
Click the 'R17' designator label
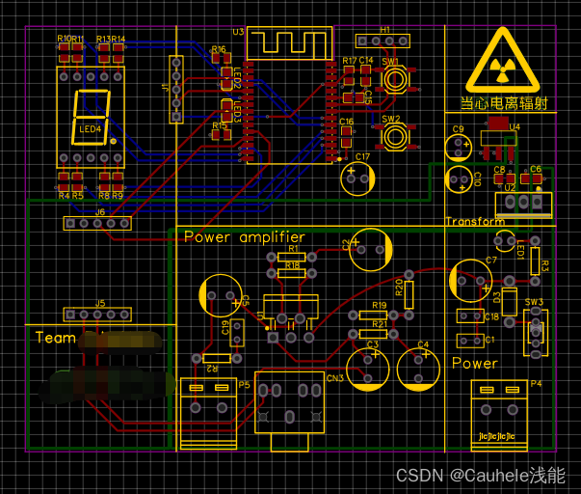350,61
